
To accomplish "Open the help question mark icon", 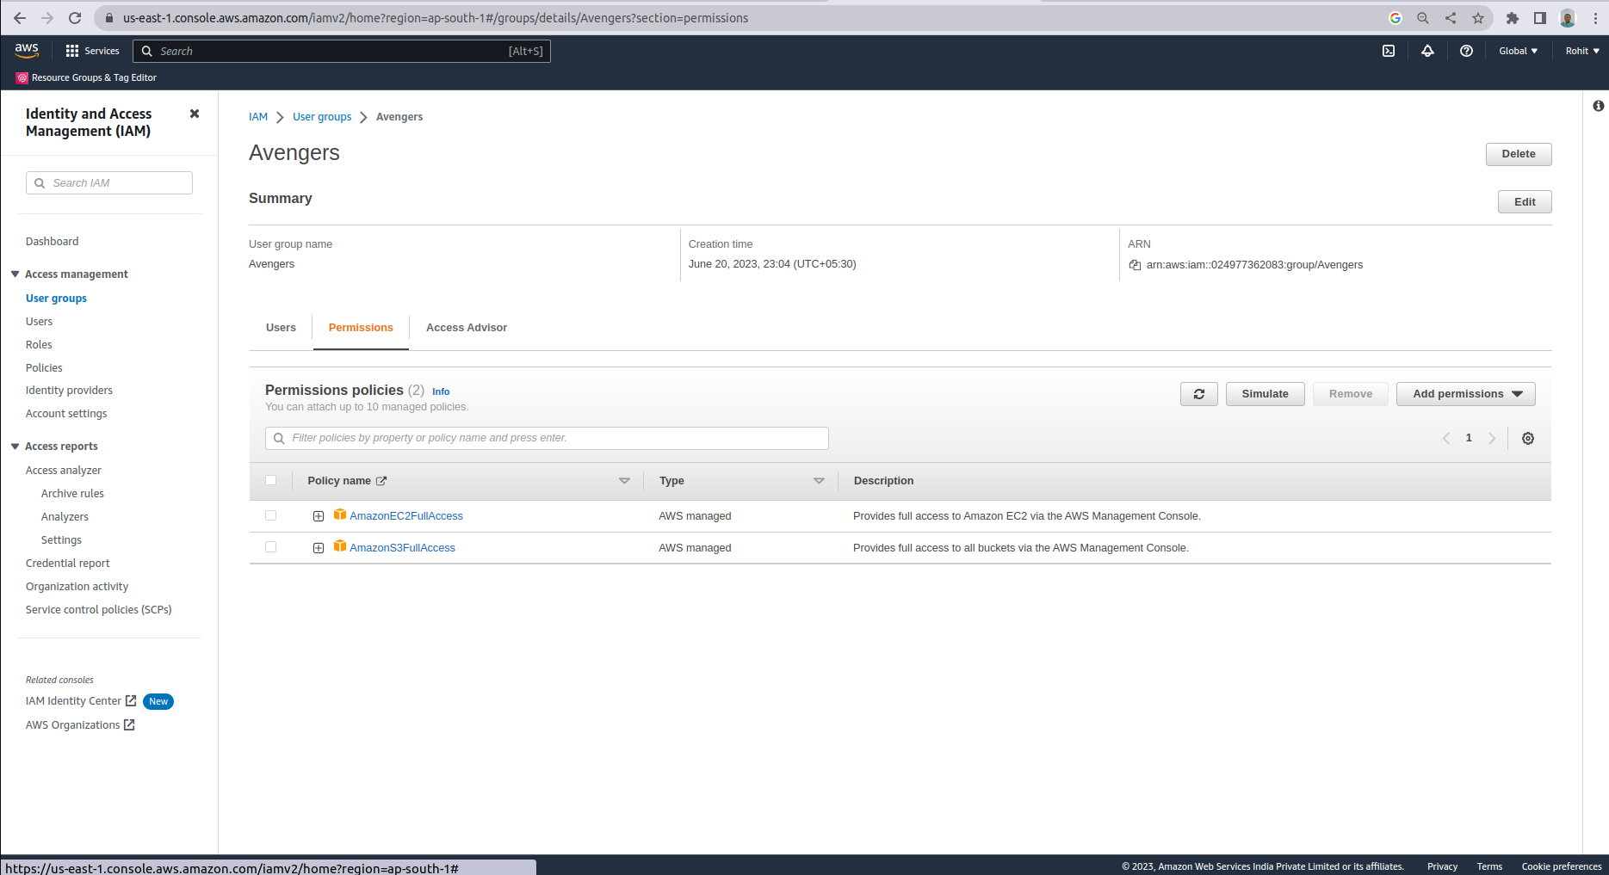I will coord(1466,52).
